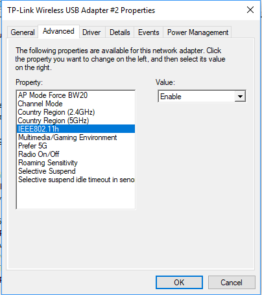View the Events tab

pyautogui.click(x=149, y=32)
